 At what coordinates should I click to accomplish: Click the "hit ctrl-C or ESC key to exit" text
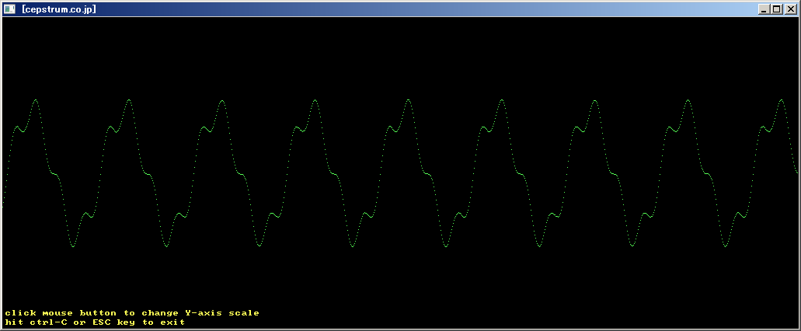coord(95,322)
